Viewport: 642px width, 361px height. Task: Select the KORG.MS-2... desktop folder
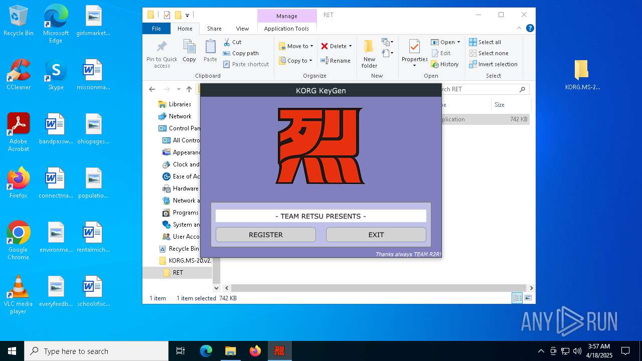pos(582,75)
